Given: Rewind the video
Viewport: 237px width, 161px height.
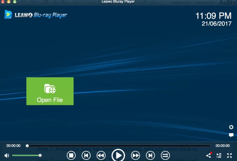Looking at the screenshot, I should point(101,155).
